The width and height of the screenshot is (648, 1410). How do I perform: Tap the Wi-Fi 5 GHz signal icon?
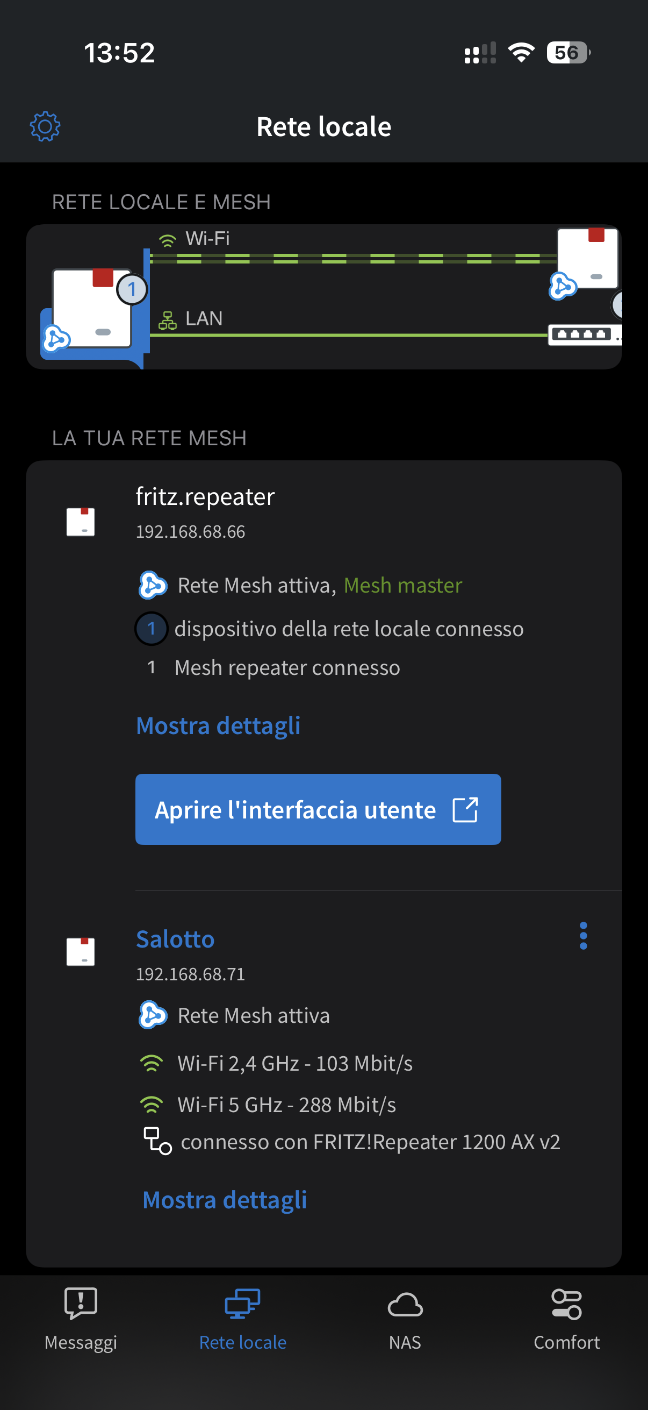tap(152, 1105)
